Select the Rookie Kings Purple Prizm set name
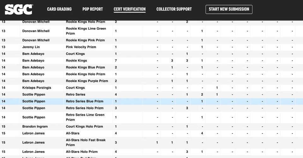 87,81
